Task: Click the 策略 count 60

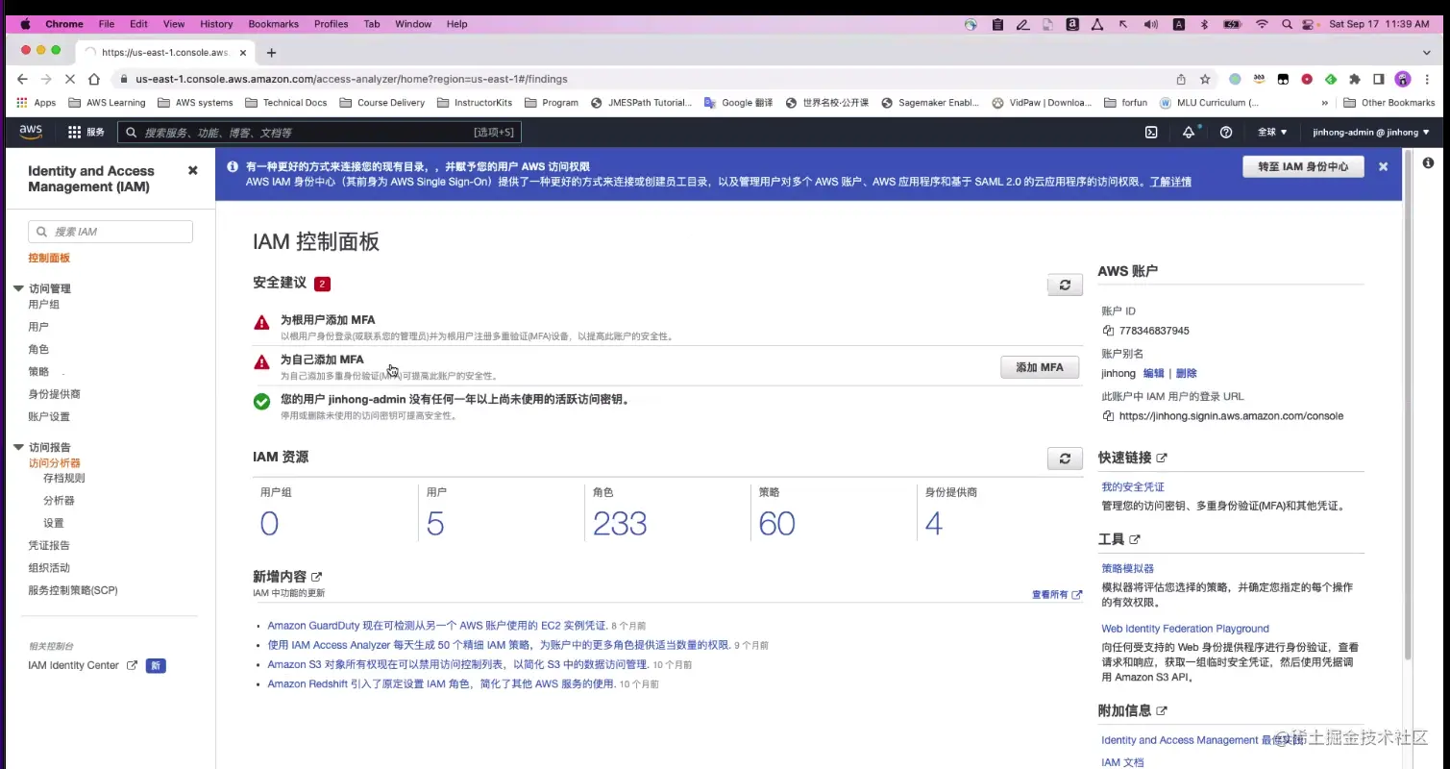Action: [776, 524]
